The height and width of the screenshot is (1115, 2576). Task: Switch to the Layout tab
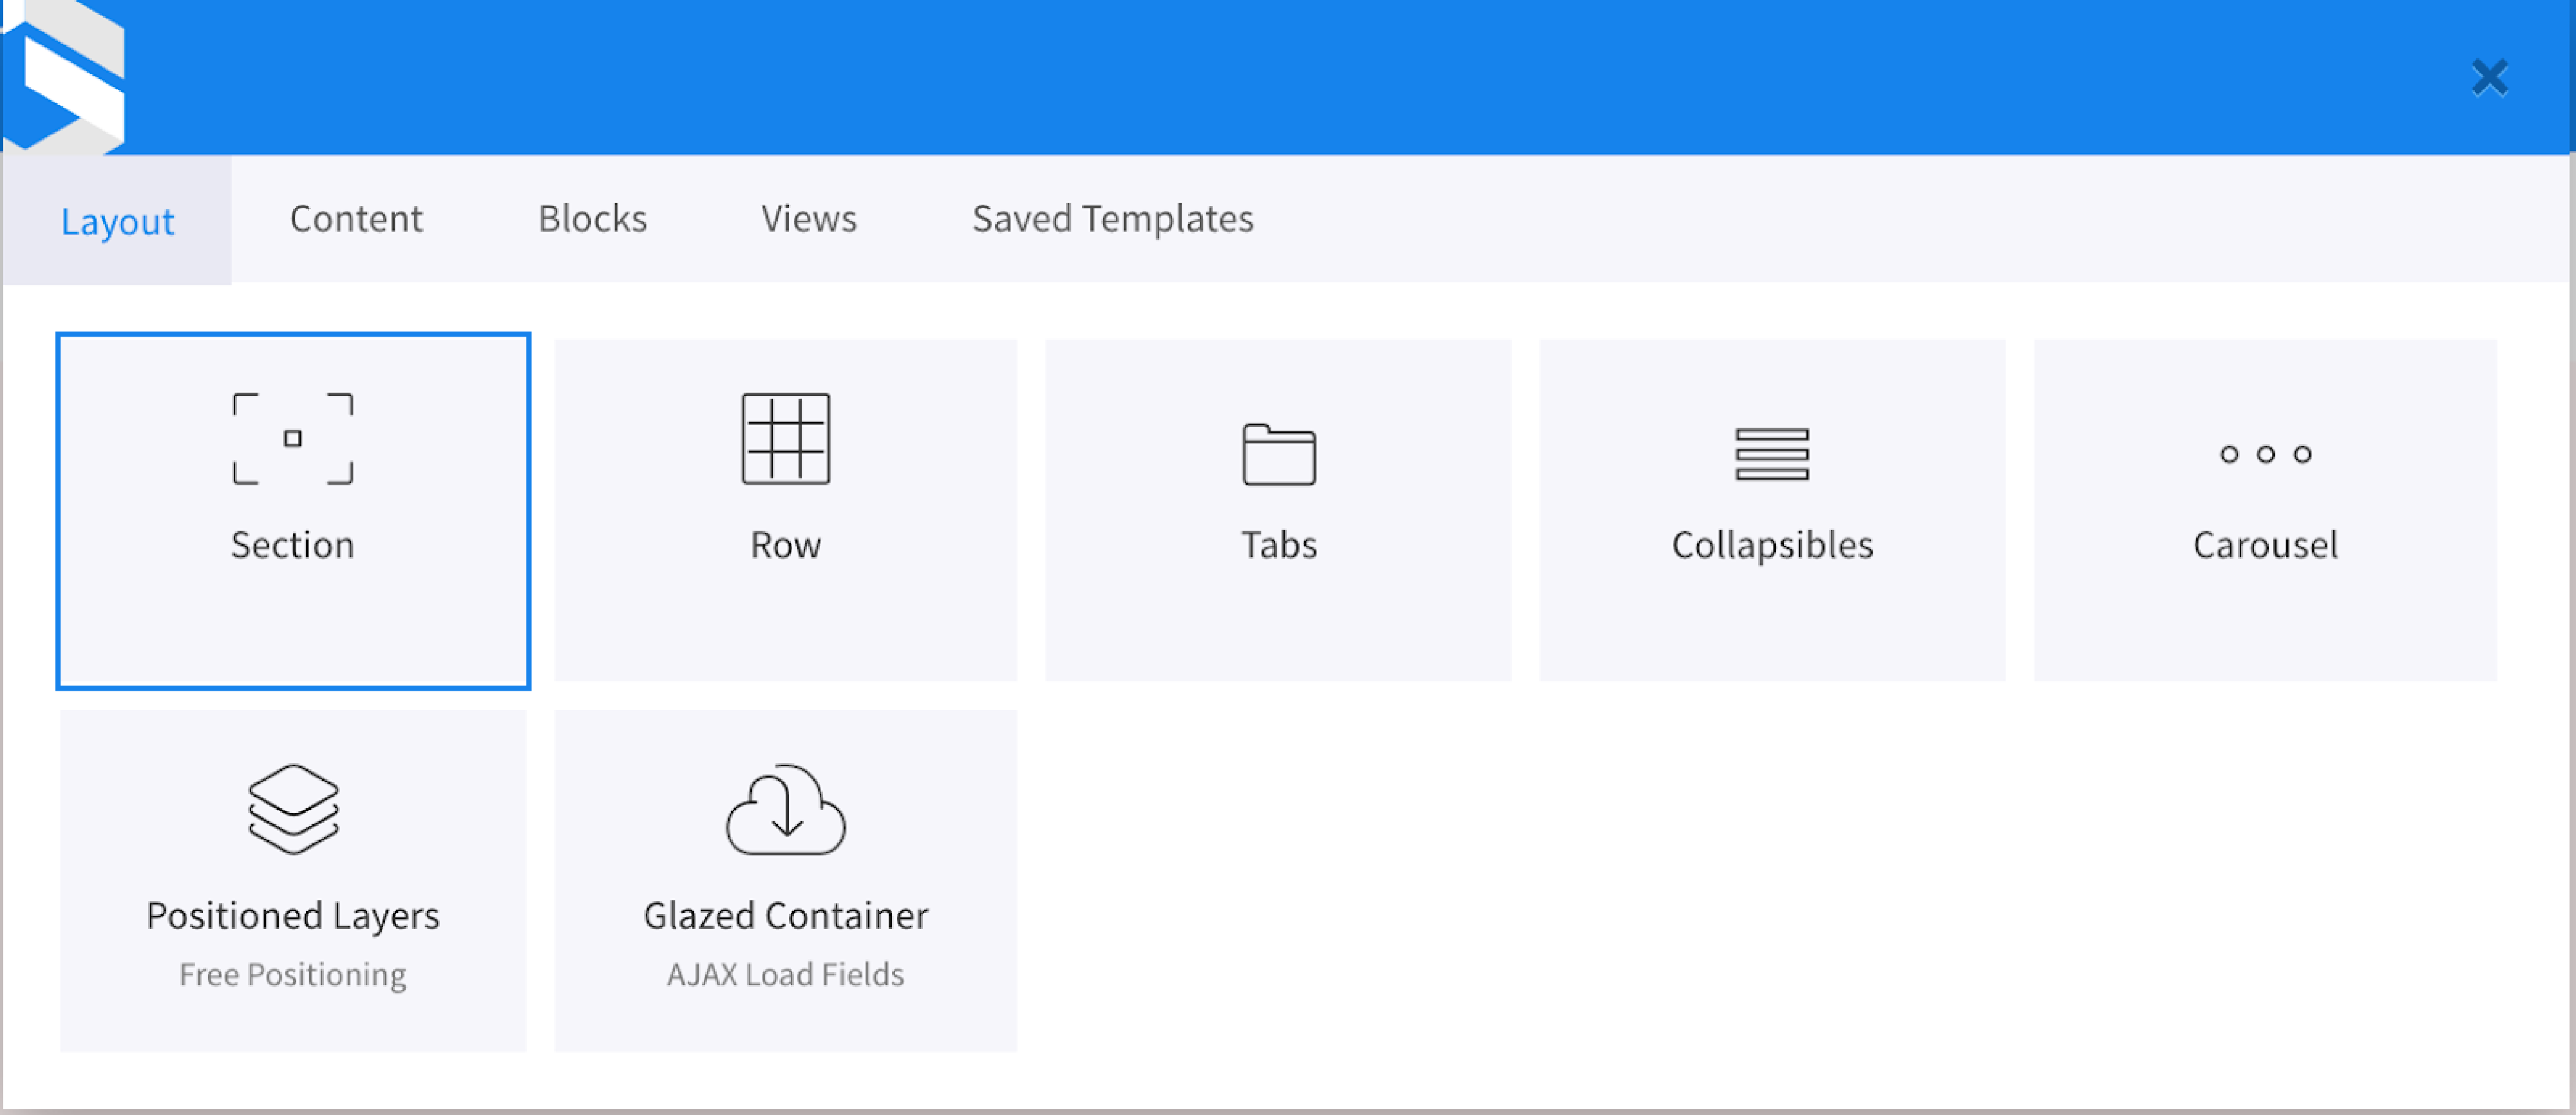coord(117,220)
